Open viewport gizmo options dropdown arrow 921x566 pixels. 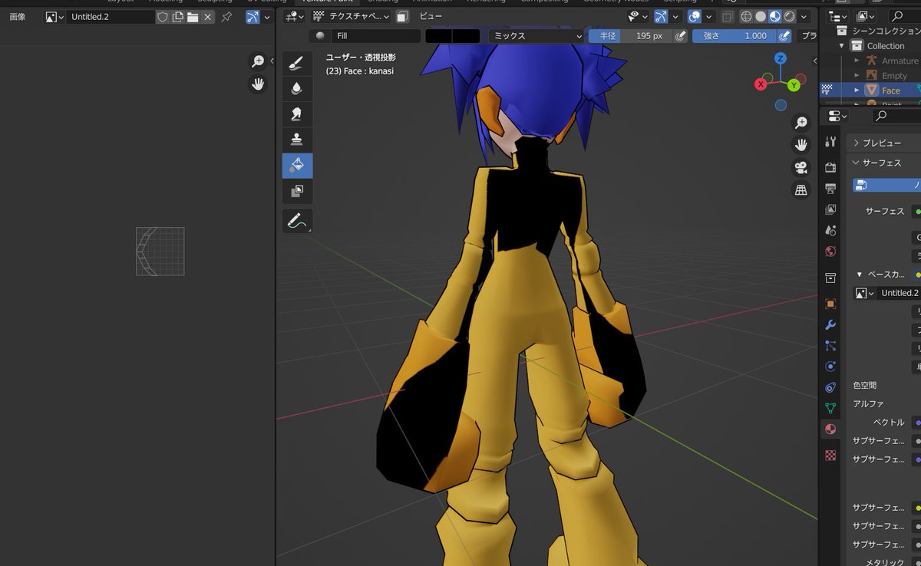pyautogui.click(x=675, y=16)
